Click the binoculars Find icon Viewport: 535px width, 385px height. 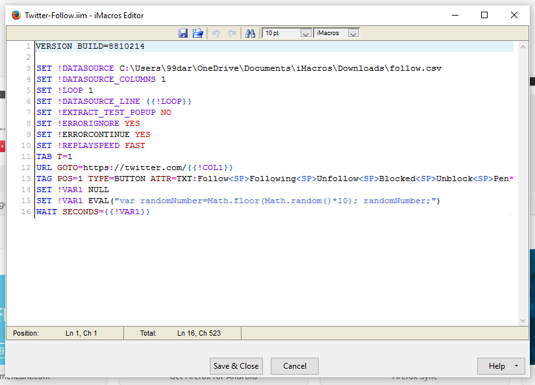coord(251,33)
